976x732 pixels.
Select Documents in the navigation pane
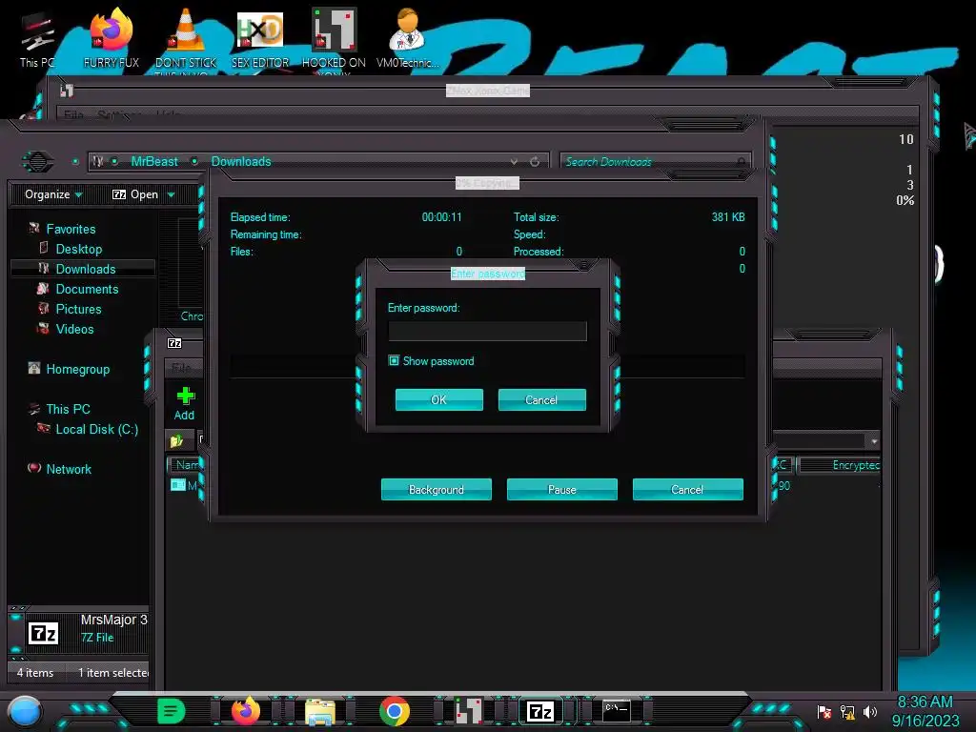point(87,289)
